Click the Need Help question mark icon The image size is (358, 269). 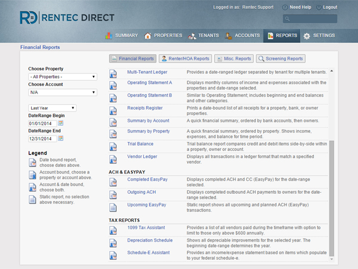(x=284, y=7)
